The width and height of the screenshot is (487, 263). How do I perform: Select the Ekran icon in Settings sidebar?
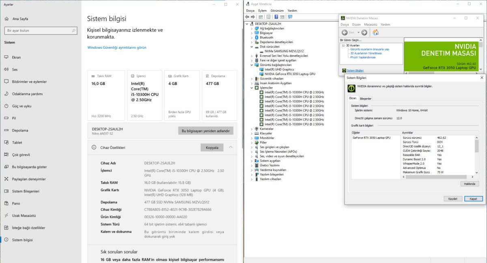[x=6, y=57]
